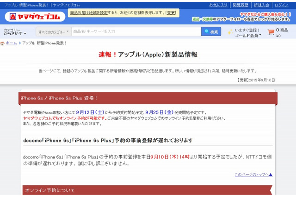This screenshot has width=296, height=197.
Task: Click the shopping cart icon
Action: pyautogui.click(x=271, y=32)
